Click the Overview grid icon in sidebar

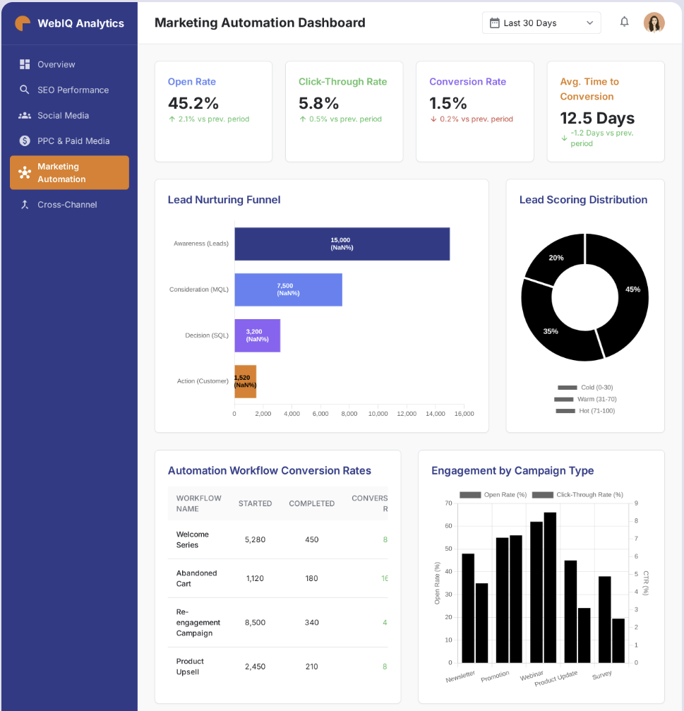(x=25, y=64)
